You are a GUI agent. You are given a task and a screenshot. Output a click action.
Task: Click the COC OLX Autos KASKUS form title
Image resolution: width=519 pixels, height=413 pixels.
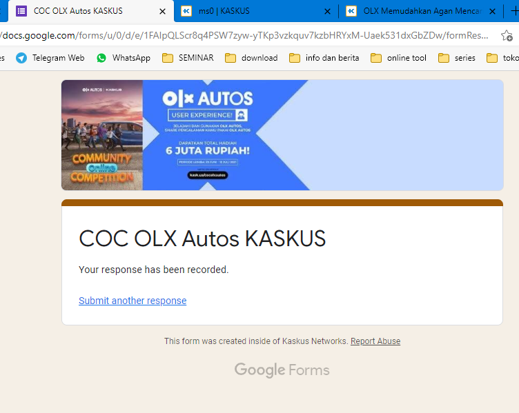click(x=202, y=239)
